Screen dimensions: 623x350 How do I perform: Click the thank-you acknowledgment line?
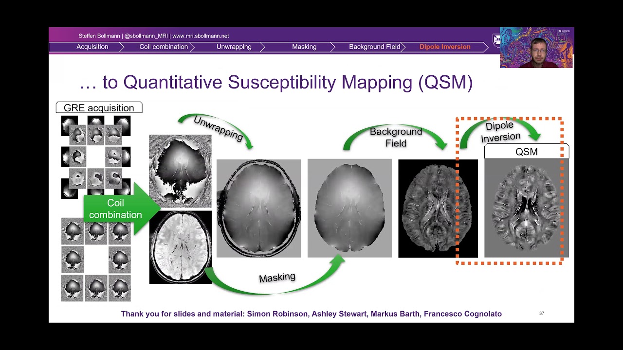click(311, 314)
